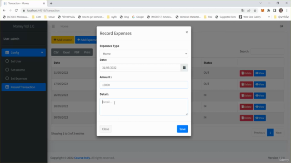Image resolution: width=291 pixels, height=163 pixels.
Task: Close the Record Expenses dialog with X
Action: point(187,32)
